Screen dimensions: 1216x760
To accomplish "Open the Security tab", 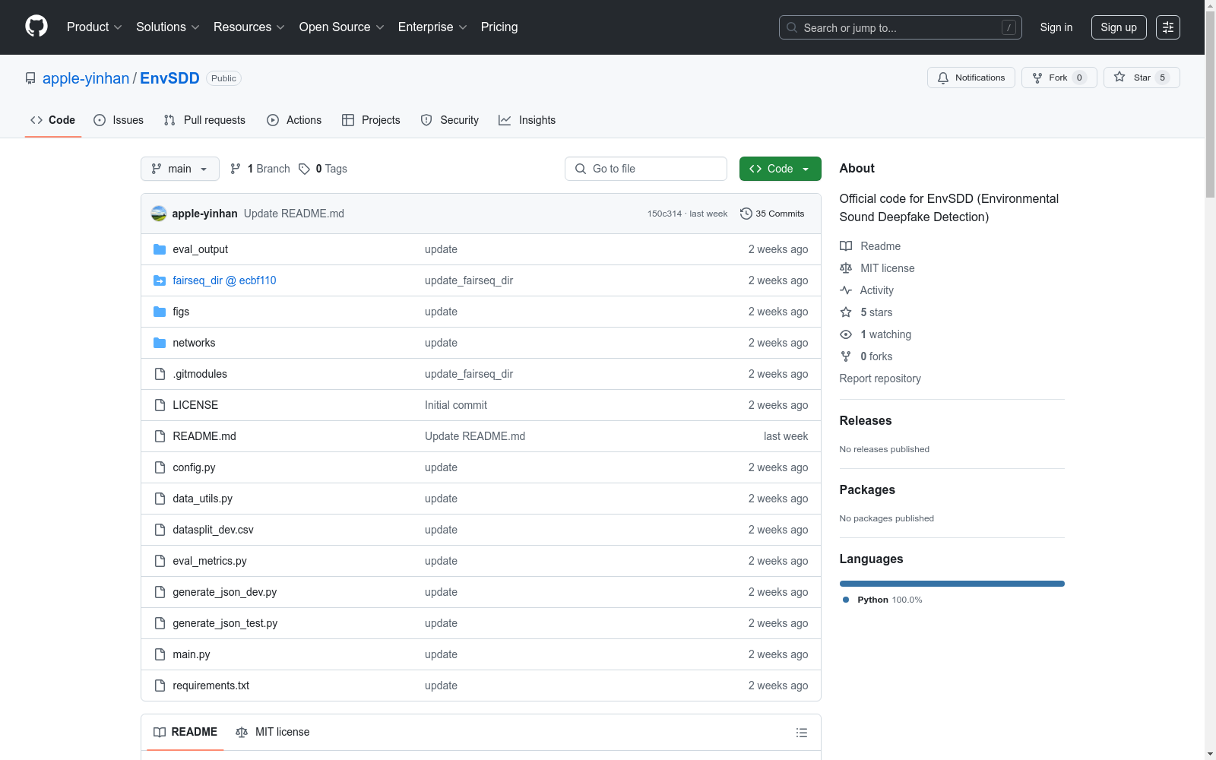I will tap(450, 120).
